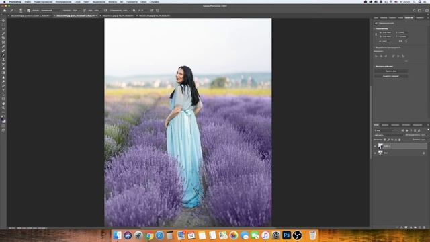
Task: Create a new layer from Layers panel
Action: (419, 227)
